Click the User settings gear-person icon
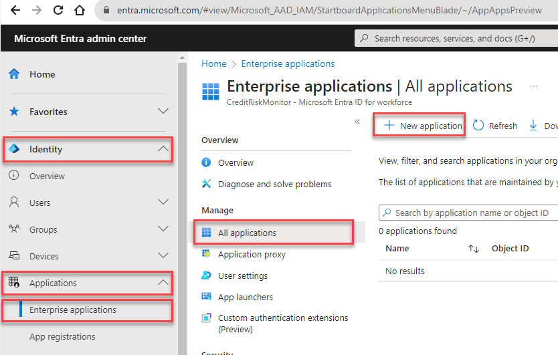The image size is (558, 355). (206, 275)
